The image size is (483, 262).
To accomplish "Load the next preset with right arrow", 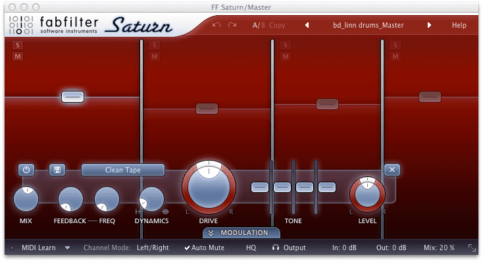I will coord(429,25).
